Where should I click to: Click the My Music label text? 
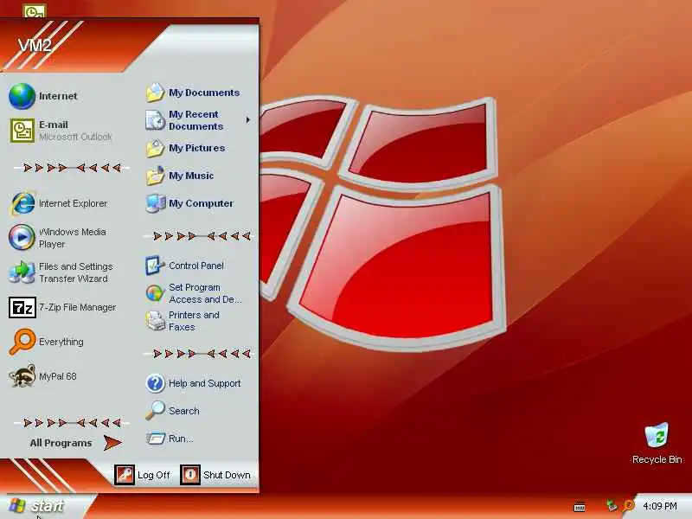click(x=191, y=176)
